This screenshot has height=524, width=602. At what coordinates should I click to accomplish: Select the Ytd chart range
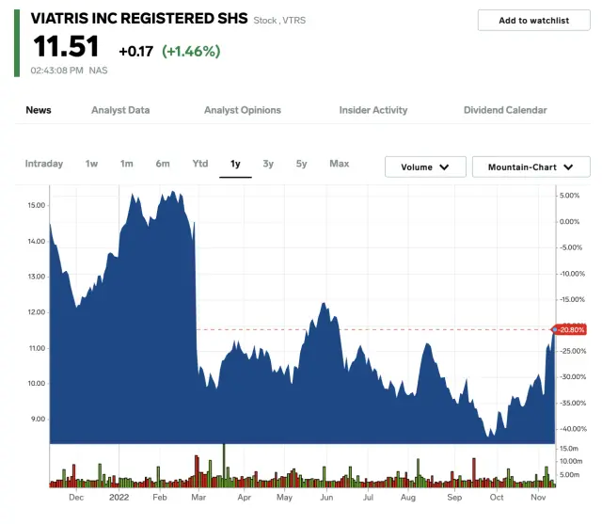199,164
